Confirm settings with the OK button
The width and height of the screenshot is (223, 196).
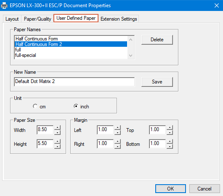170,188
